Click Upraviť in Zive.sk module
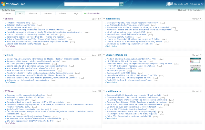 click(95, 55)
